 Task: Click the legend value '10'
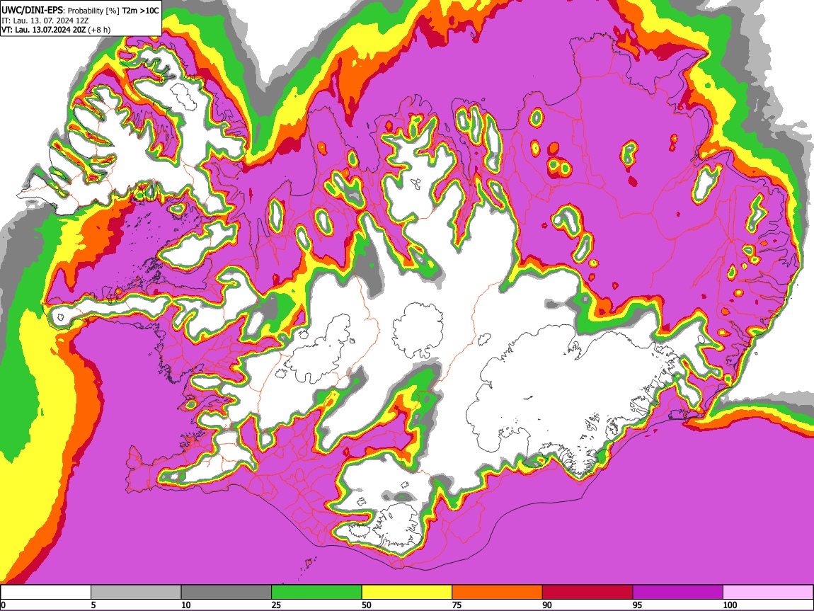pos(186,605)
